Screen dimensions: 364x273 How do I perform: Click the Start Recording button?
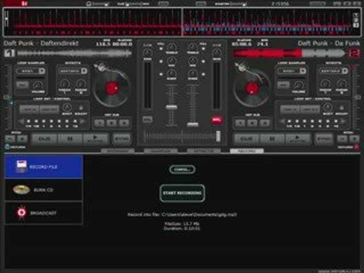click(x=182, y=193)
